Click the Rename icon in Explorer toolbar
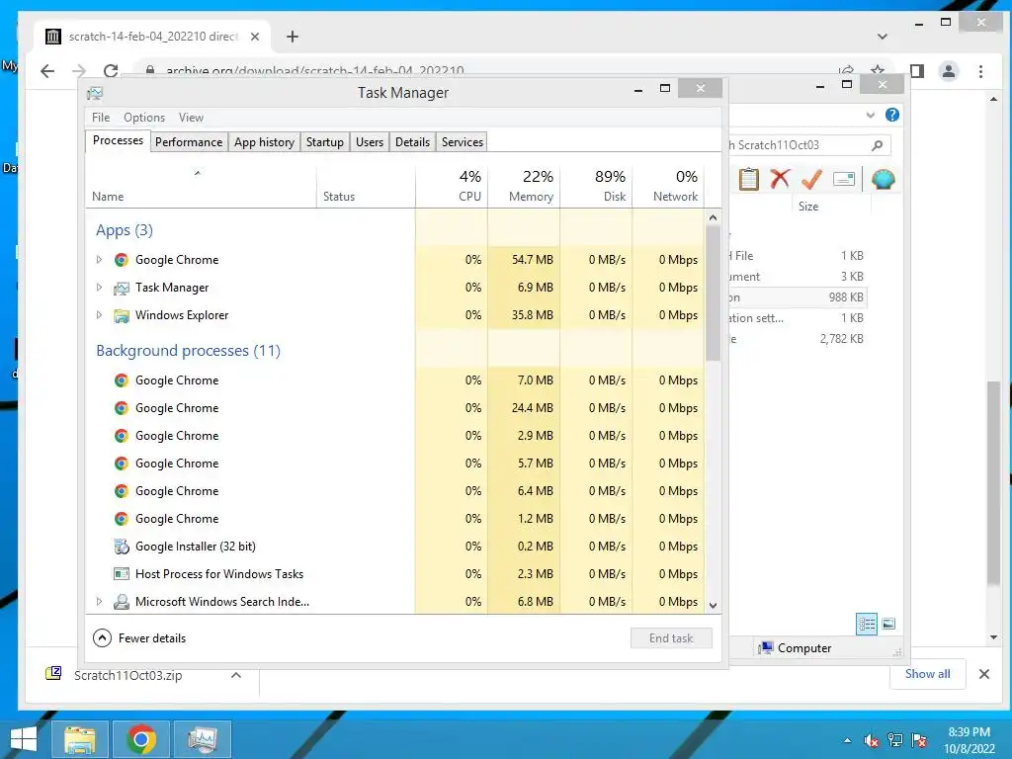Image resolution: width=1012 pixels, height=759 pixels. click(x=844, y=179)
